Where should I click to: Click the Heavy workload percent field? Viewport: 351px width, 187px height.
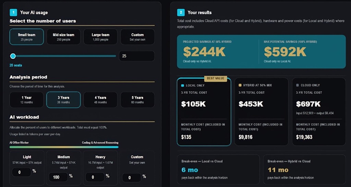95,177
